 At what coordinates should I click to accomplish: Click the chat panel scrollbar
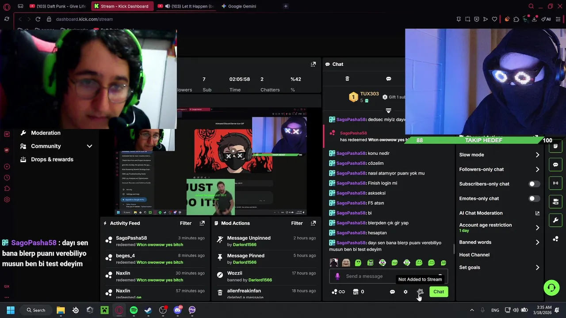[x=454, y=249]
